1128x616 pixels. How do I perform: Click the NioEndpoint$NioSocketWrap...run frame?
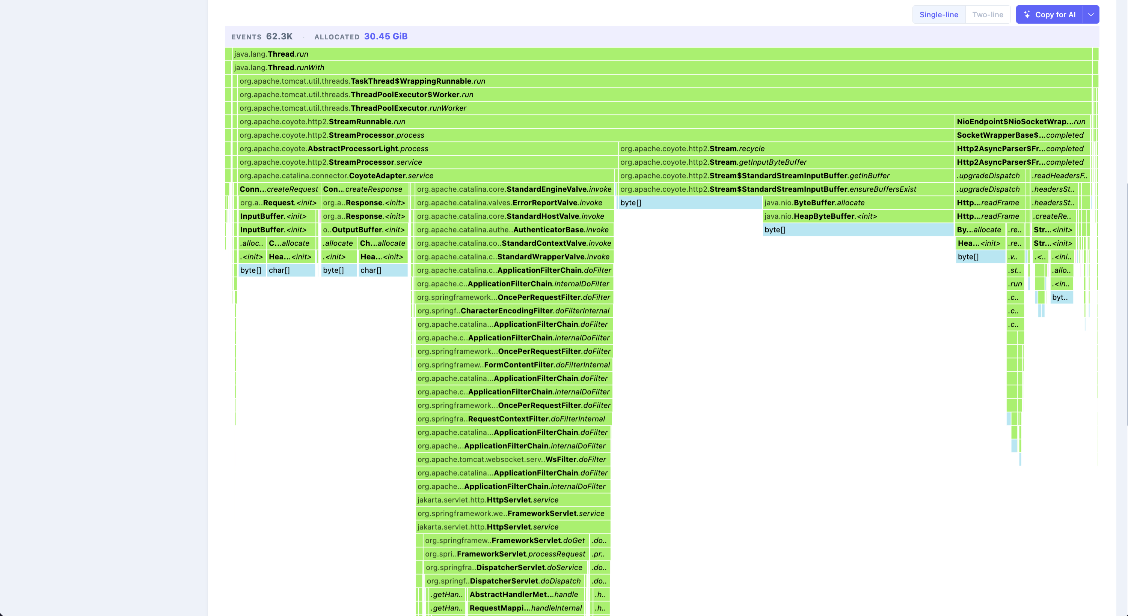click(1022, 122)
